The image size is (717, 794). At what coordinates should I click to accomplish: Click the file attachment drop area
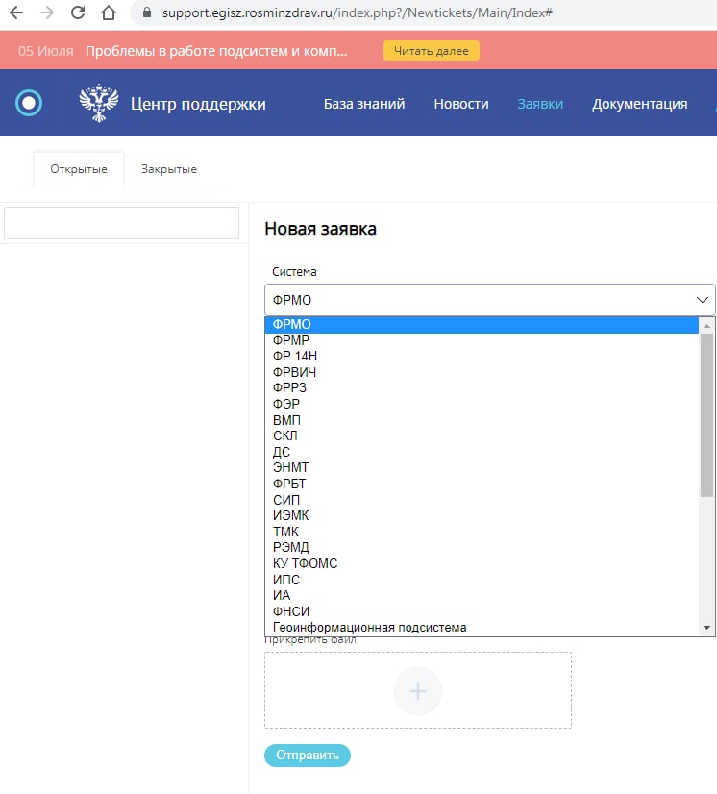click(418, 690)
